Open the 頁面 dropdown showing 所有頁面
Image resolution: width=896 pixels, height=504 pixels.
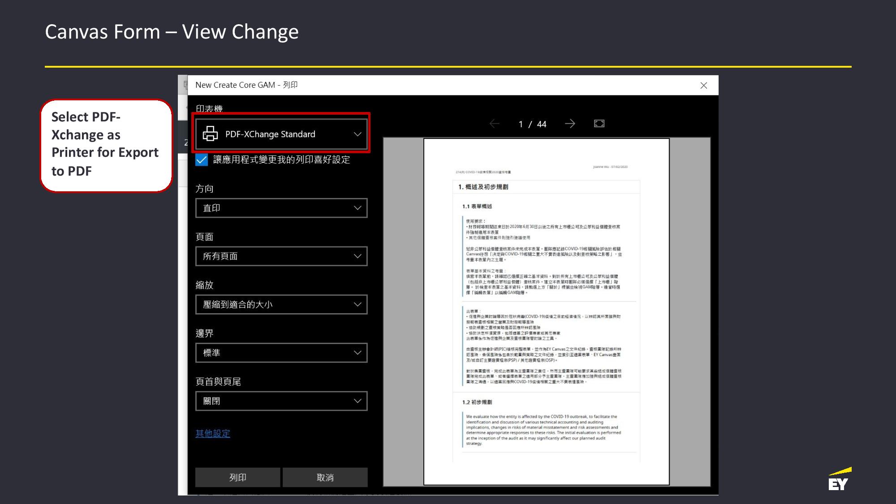(281, 256)
